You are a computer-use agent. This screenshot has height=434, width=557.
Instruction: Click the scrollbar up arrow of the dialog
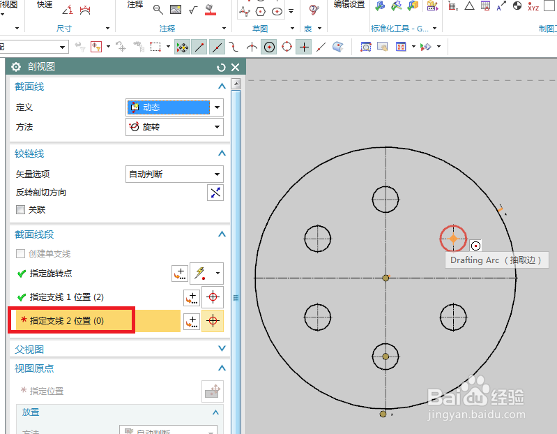[x=236, y=84]
